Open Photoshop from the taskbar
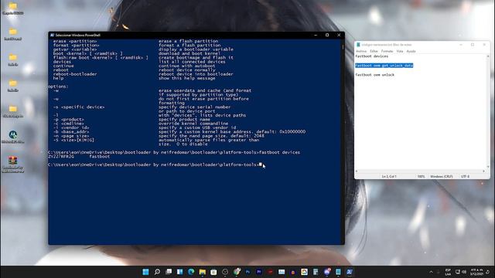The height and width of the screenshot is (278, 495). coord(247,272)
